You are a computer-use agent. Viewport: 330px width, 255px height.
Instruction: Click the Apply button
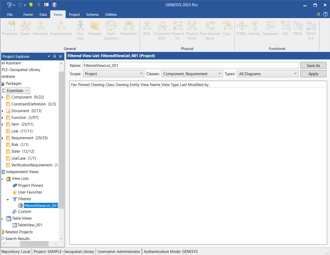(x=313, y=74)
